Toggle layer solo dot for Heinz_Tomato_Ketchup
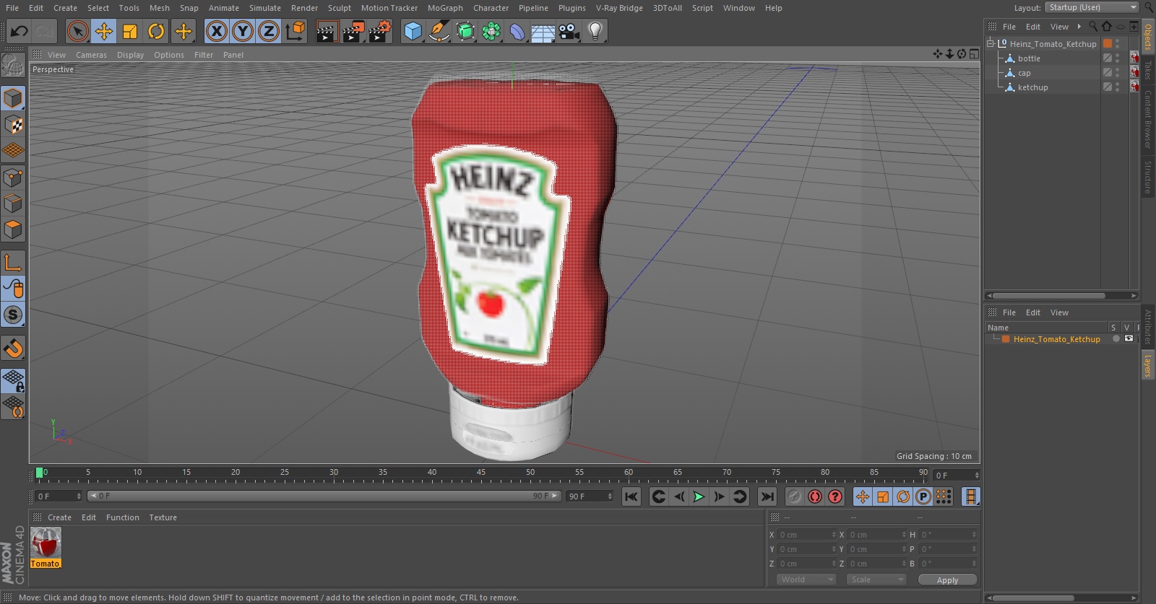This screenshot has width=1156, height=604. [x=1116, y=338]
